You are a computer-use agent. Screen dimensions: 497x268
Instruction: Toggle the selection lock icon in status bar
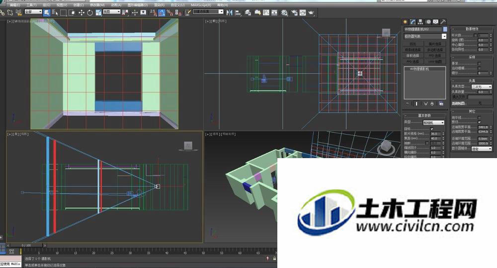tap(274, 259)
